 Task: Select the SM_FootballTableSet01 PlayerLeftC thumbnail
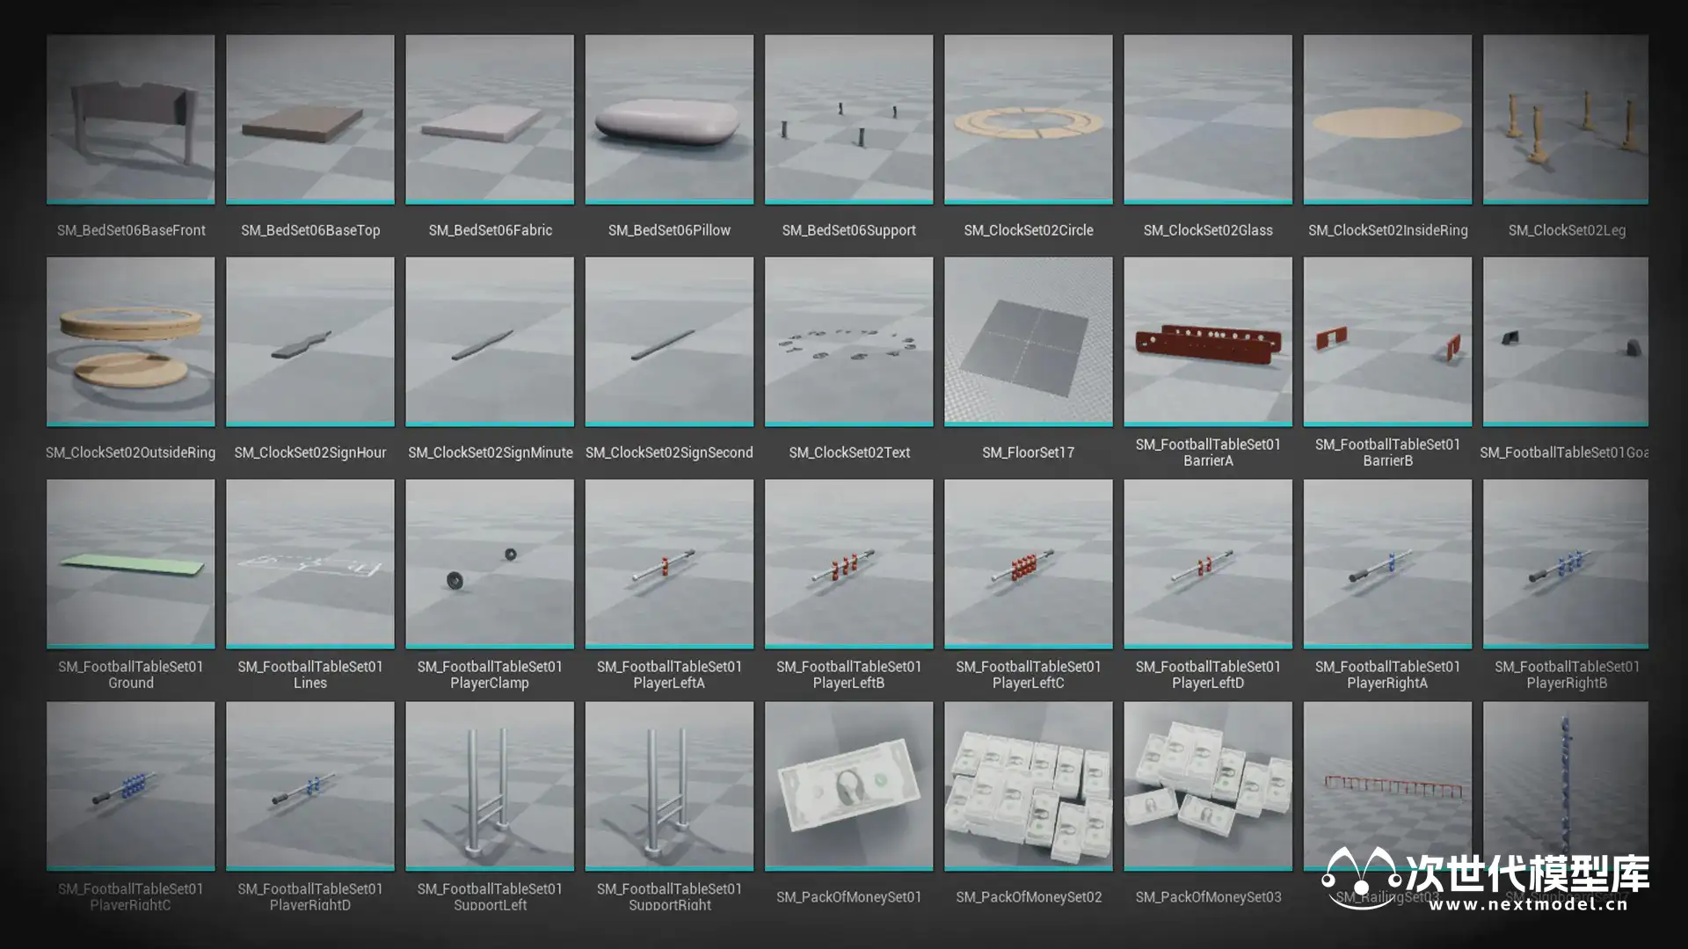(1028, 564)
